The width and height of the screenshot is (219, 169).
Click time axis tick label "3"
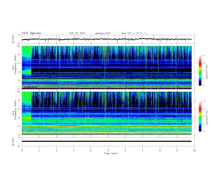(x=74, y=150)
